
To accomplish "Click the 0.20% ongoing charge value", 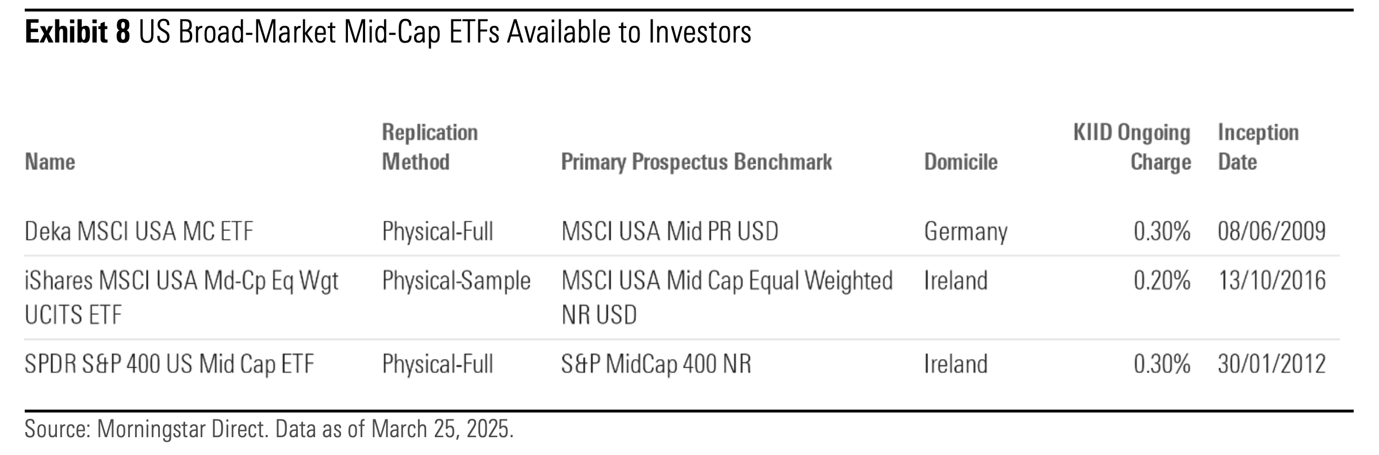I will point(1162,281).
